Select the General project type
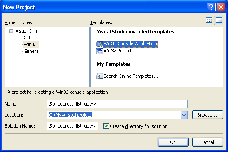Viewport: 228px width, 152px height. click(32, 51)
